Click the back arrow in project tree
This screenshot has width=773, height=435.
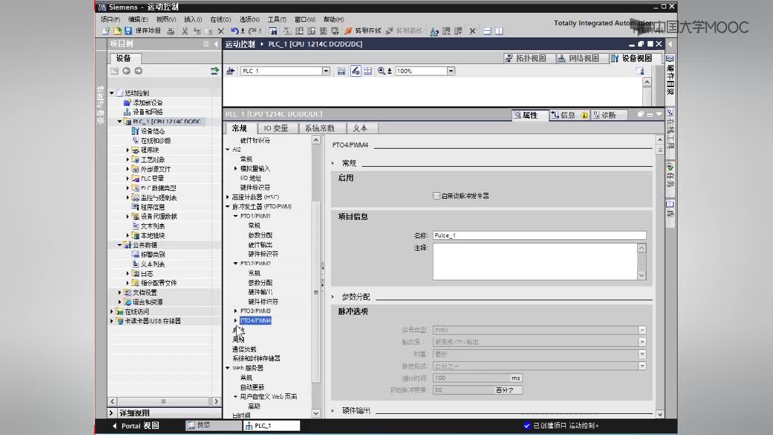click(x=126, y=71)
